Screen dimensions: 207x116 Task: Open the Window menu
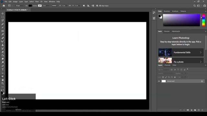pyautogui.click(x=52, y=2)
